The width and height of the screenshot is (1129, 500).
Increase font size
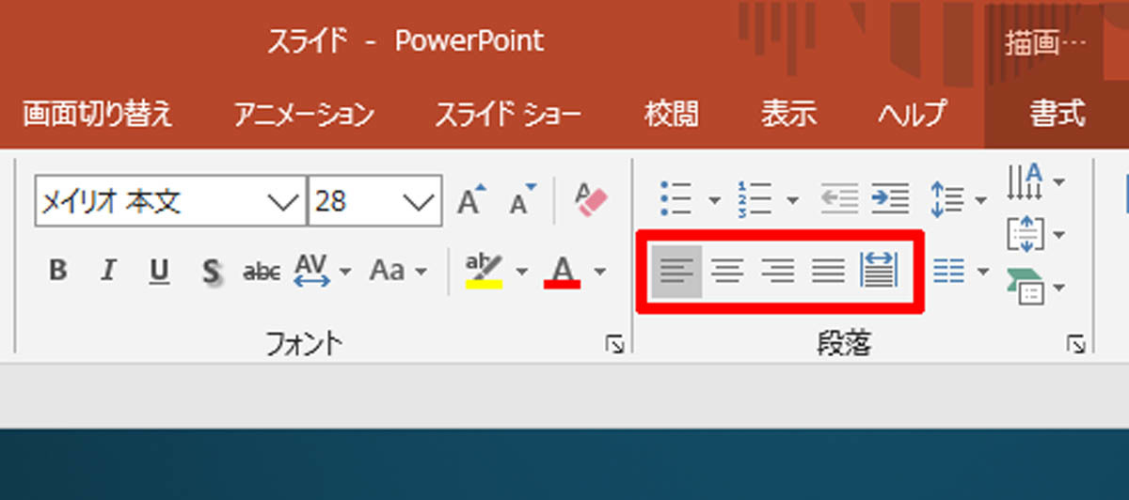(471, 199)
